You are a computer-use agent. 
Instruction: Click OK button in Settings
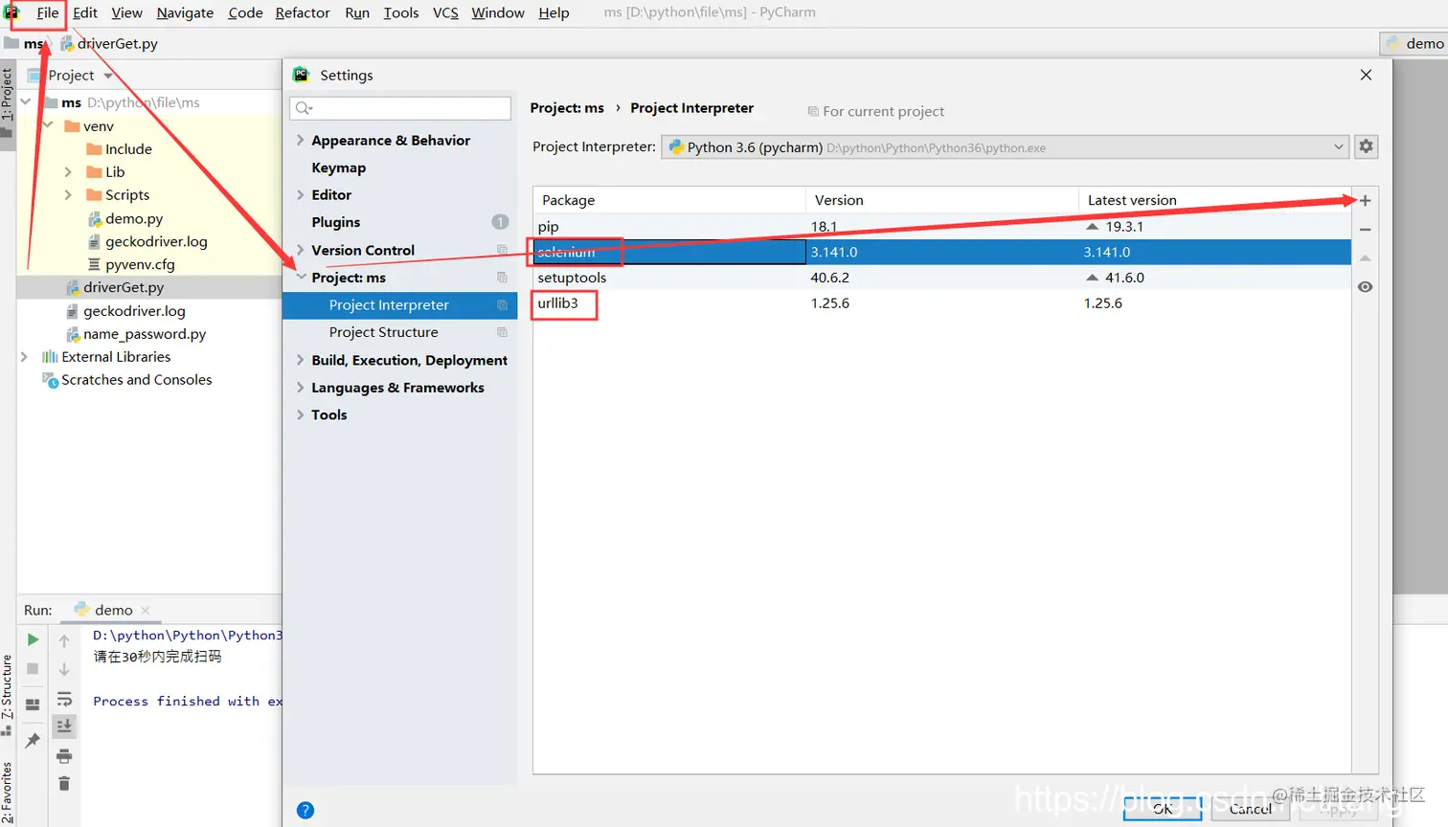click(1163, 809)
